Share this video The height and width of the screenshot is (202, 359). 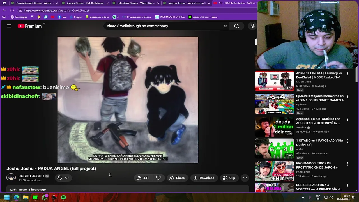177,178
